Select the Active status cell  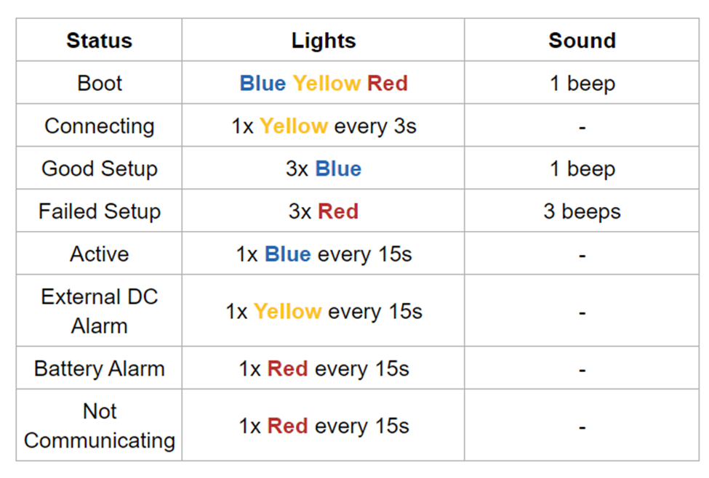click(99, 254)
